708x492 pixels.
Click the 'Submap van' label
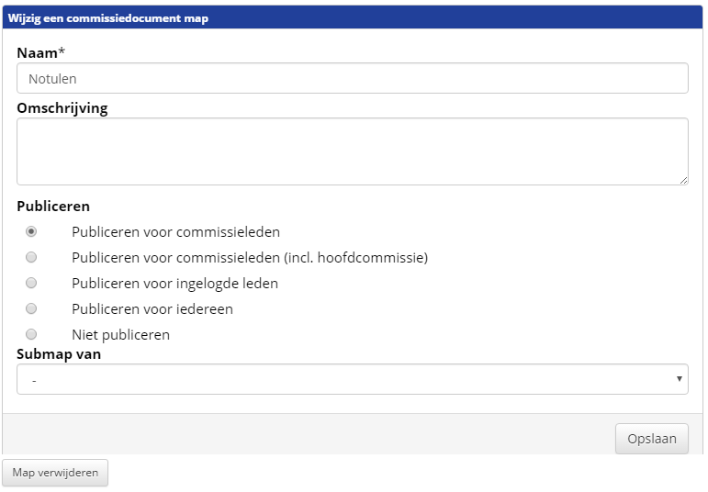(59, 353)
